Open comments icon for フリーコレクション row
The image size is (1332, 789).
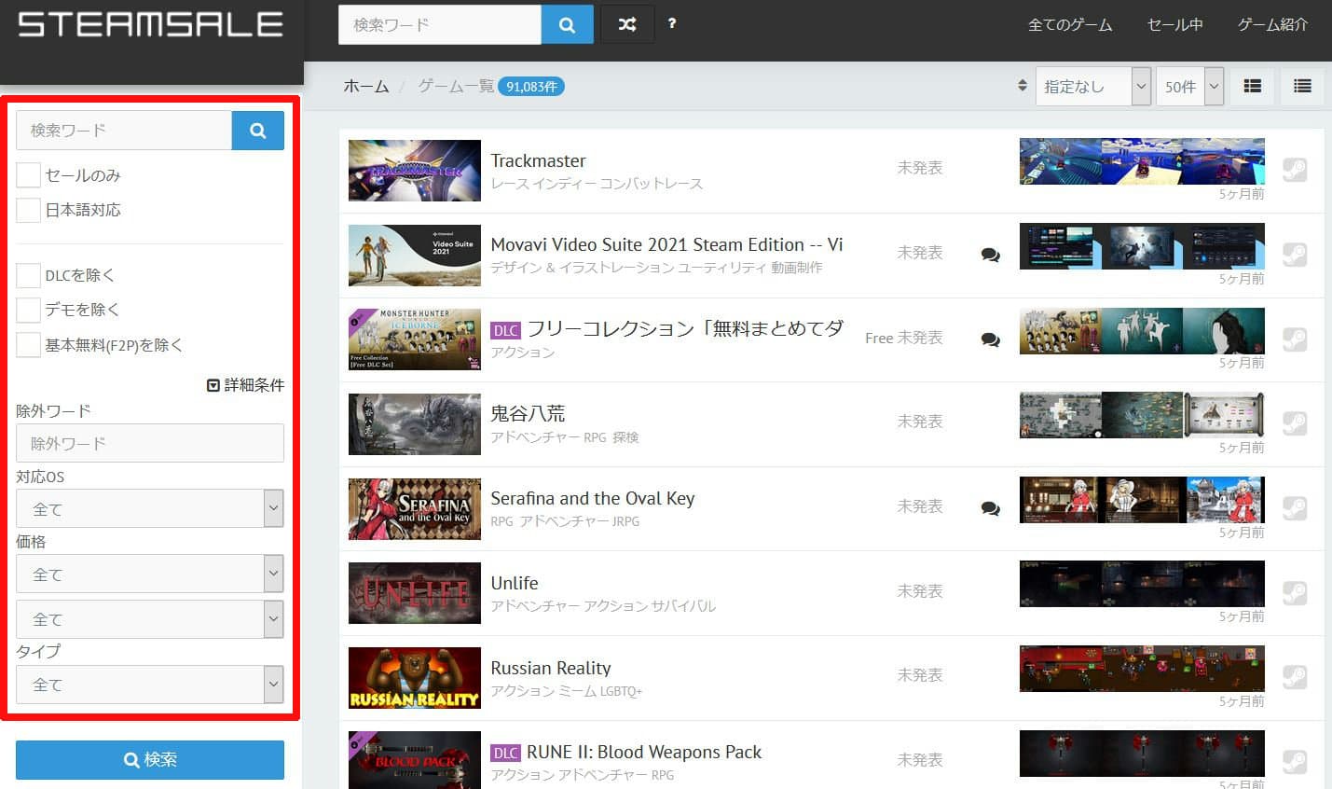tap(990, 339)
